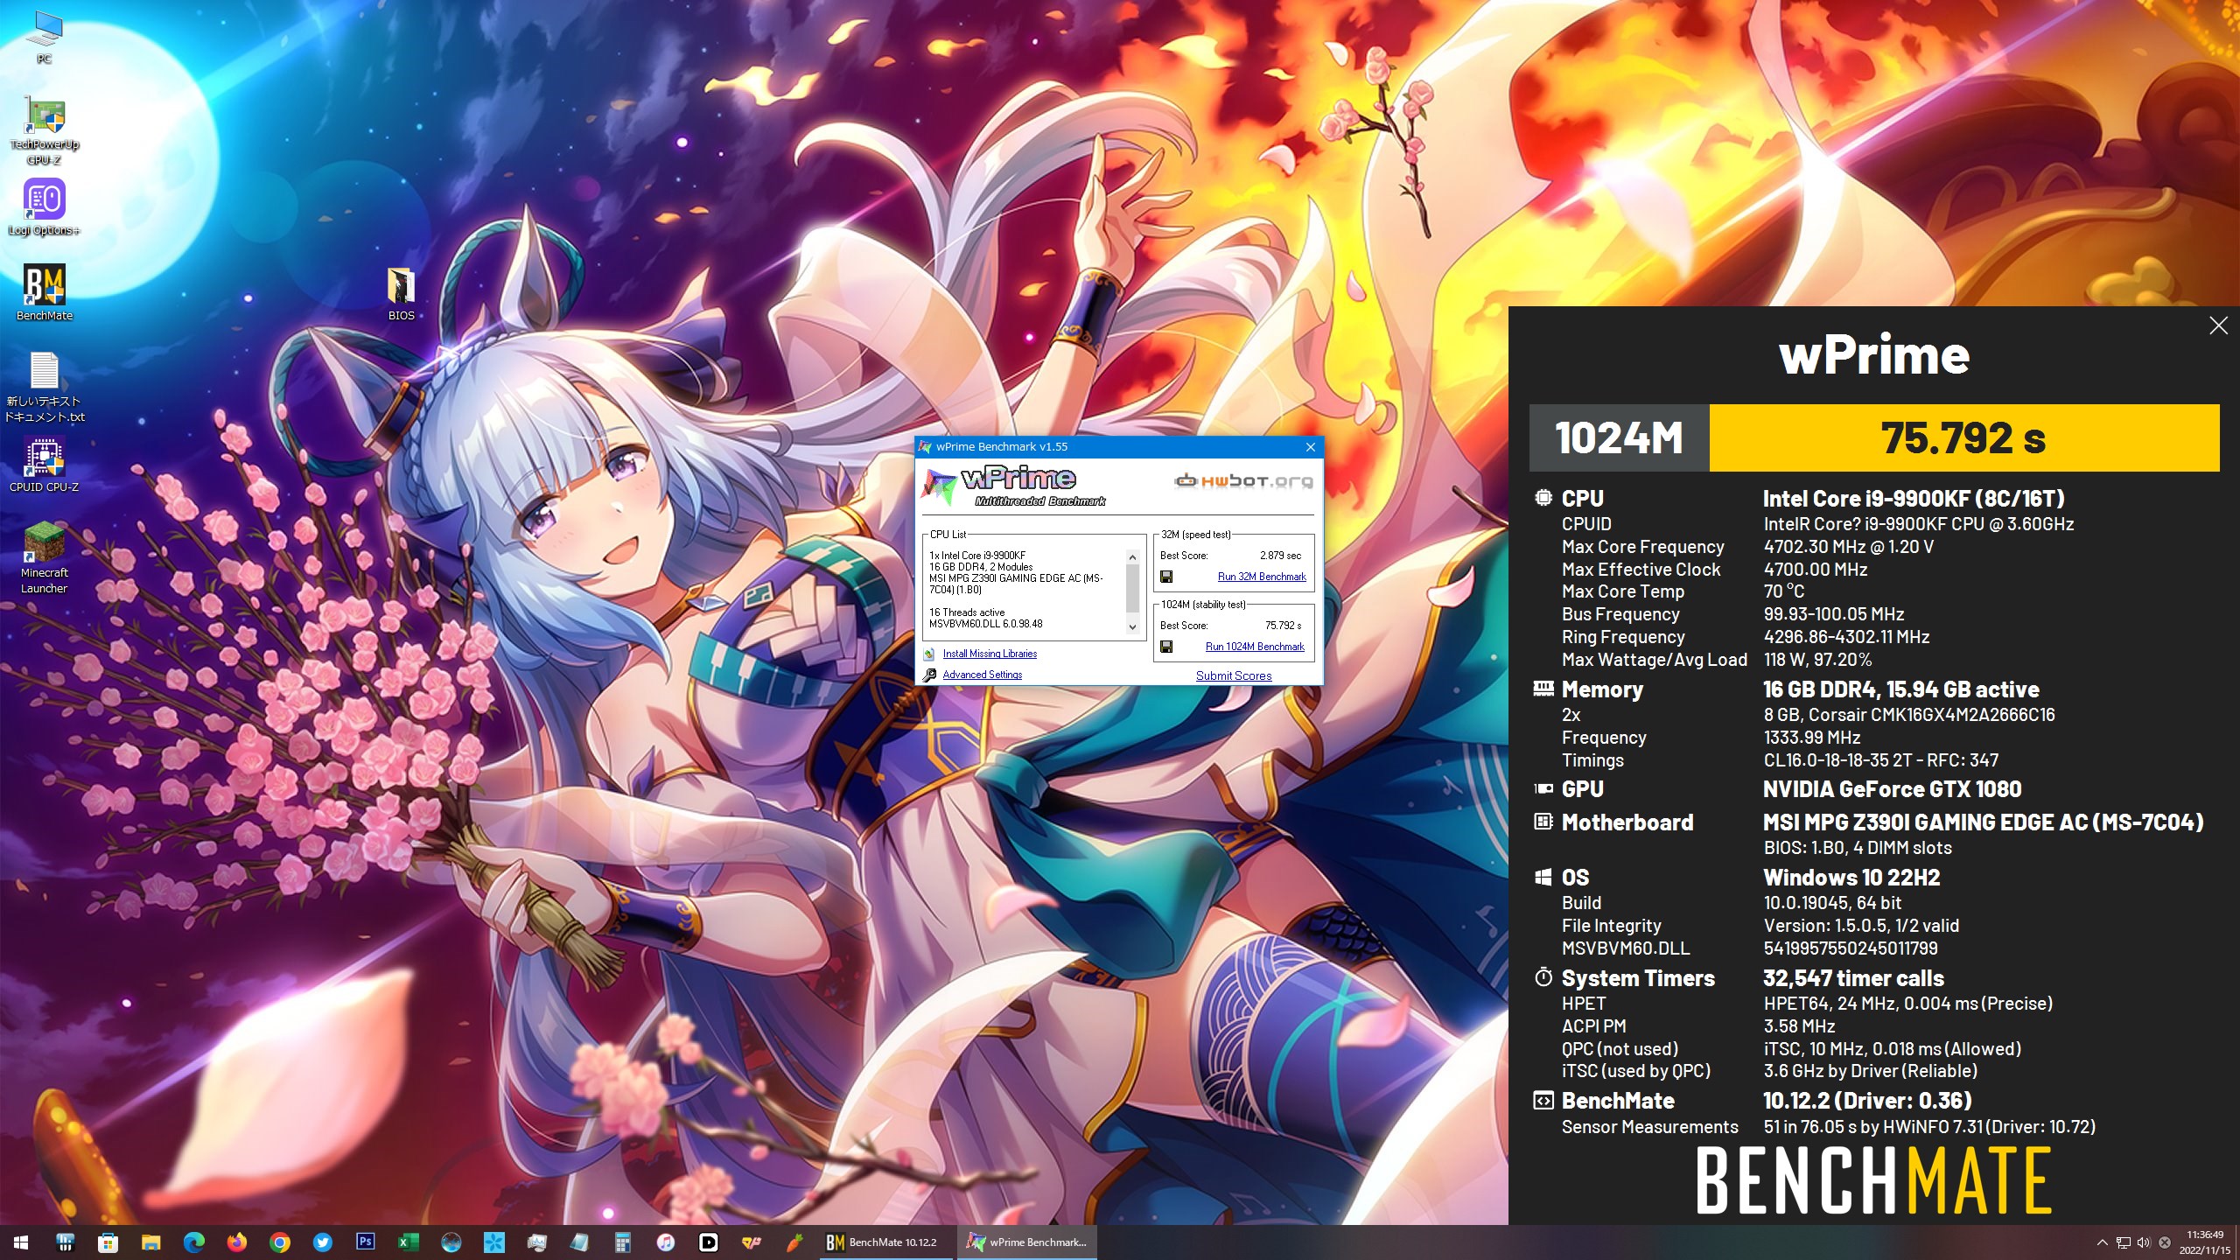Launch Microsoft Edge from taskbar

coord(193,1242)
